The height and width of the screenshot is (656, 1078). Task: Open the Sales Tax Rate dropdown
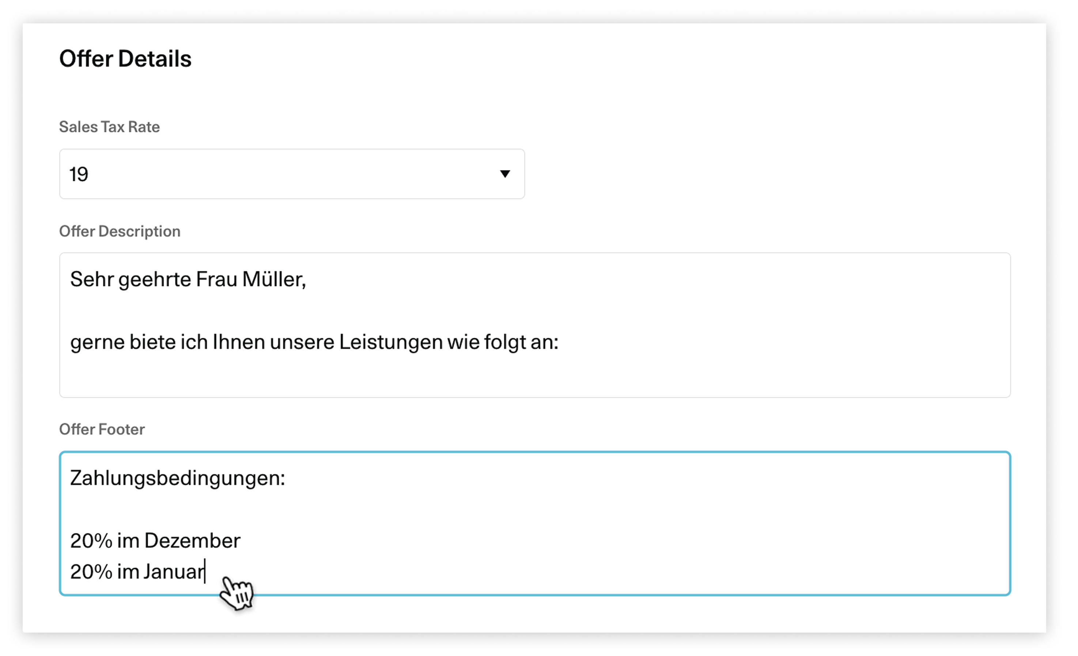click(292, 174)
